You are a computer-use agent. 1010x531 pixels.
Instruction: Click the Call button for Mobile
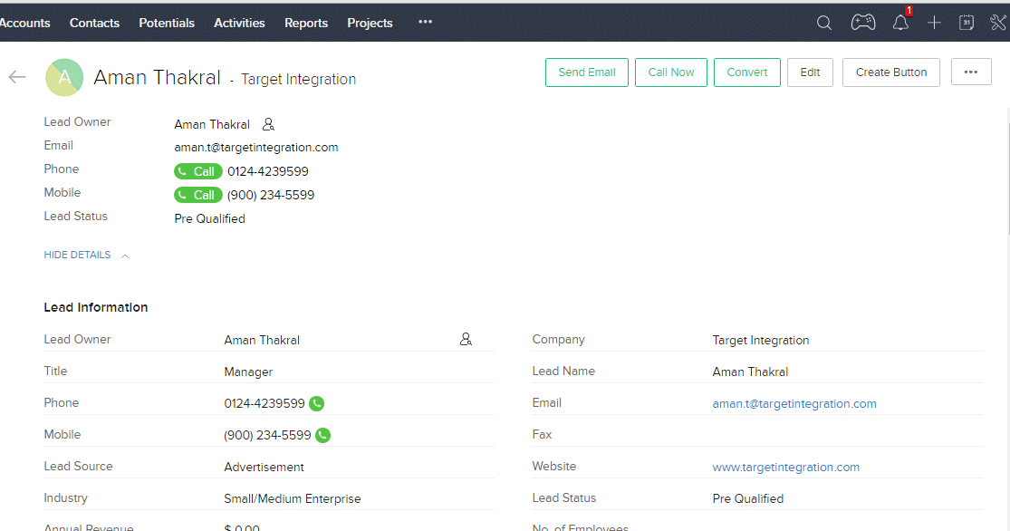197,195
